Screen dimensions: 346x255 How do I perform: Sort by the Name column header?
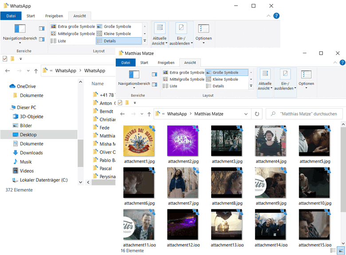(x=98, y=84)
